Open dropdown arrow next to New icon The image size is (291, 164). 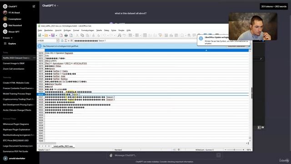(43, 36)
